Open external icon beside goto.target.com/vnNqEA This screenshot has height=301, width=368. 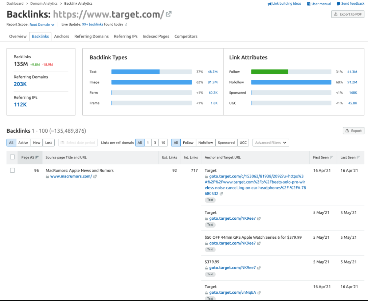pyautogui.click(x=259, y=293)
